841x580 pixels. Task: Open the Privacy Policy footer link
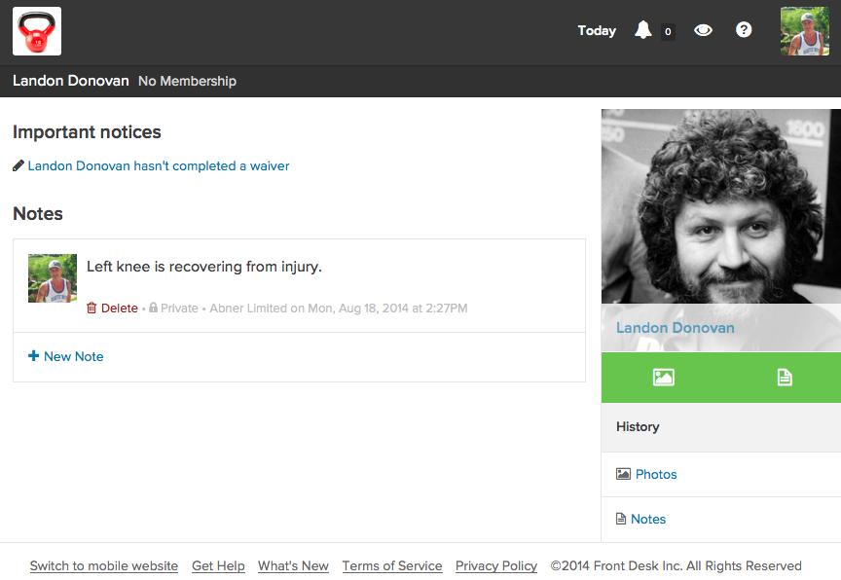[x=496, y=565]
